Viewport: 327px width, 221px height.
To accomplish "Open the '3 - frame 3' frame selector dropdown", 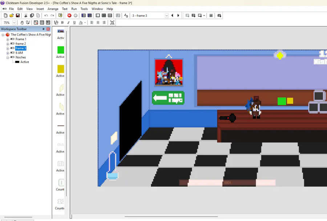I will coord(167,16).
